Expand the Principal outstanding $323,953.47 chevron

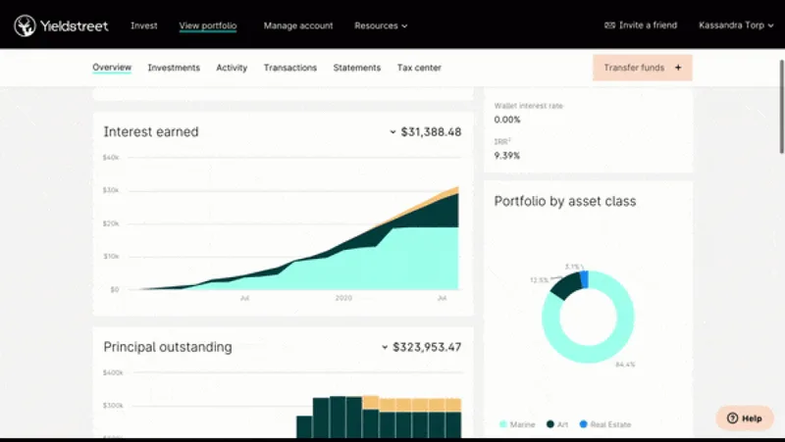coord(385,347)
